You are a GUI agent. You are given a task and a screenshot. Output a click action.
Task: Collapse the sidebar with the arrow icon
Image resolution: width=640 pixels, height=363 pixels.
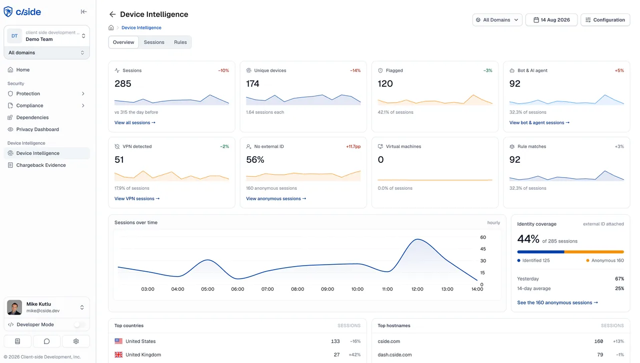pos(83,12)
